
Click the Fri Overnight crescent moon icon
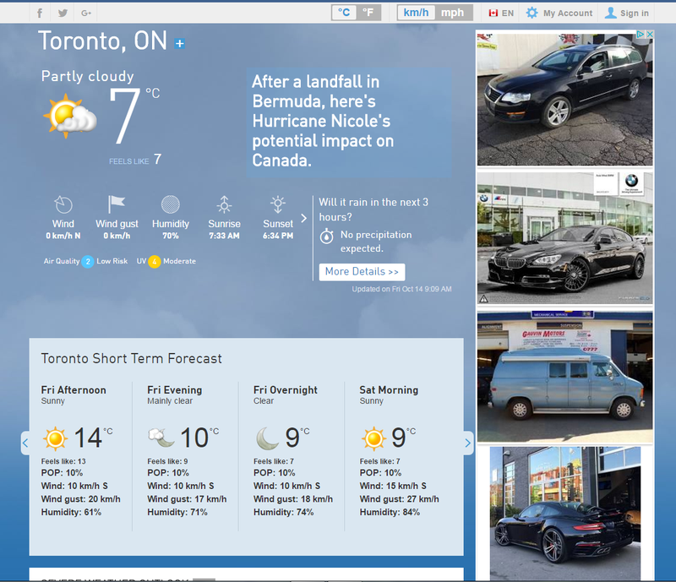coord(268,438)
